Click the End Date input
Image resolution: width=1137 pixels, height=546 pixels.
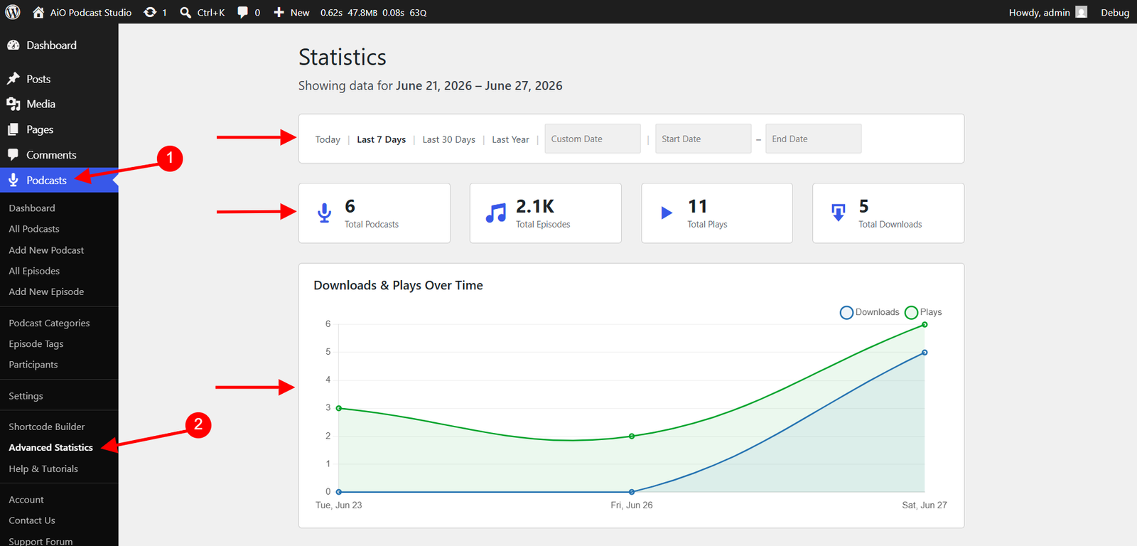click(813, 139)
